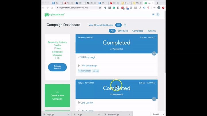Filter campaigns by Completed
The image size is (207, 116).
click(x=138, y=31)
